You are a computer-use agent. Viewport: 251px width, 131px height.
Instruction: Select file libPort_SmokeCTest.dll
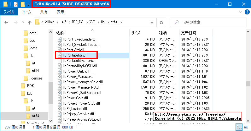(81, 45)
